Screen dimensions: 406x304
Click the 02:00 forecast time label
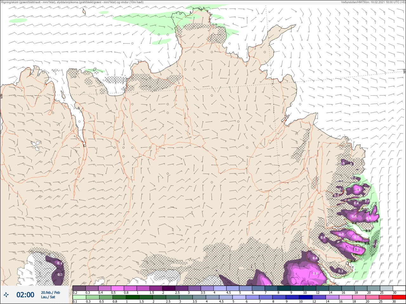tap(25, 295)
